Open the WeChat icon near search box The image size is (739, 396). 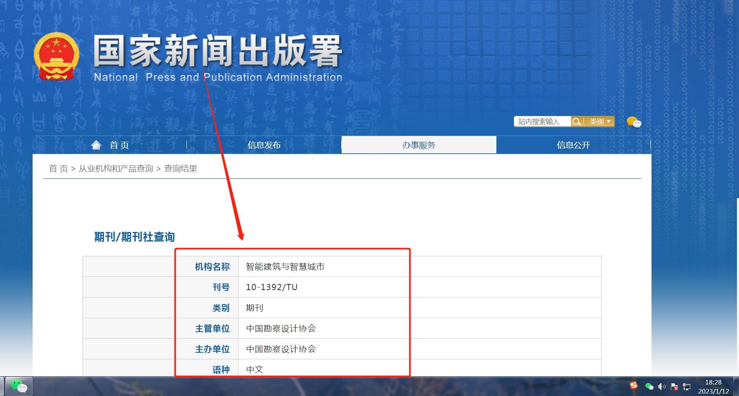tap(634, 122)
